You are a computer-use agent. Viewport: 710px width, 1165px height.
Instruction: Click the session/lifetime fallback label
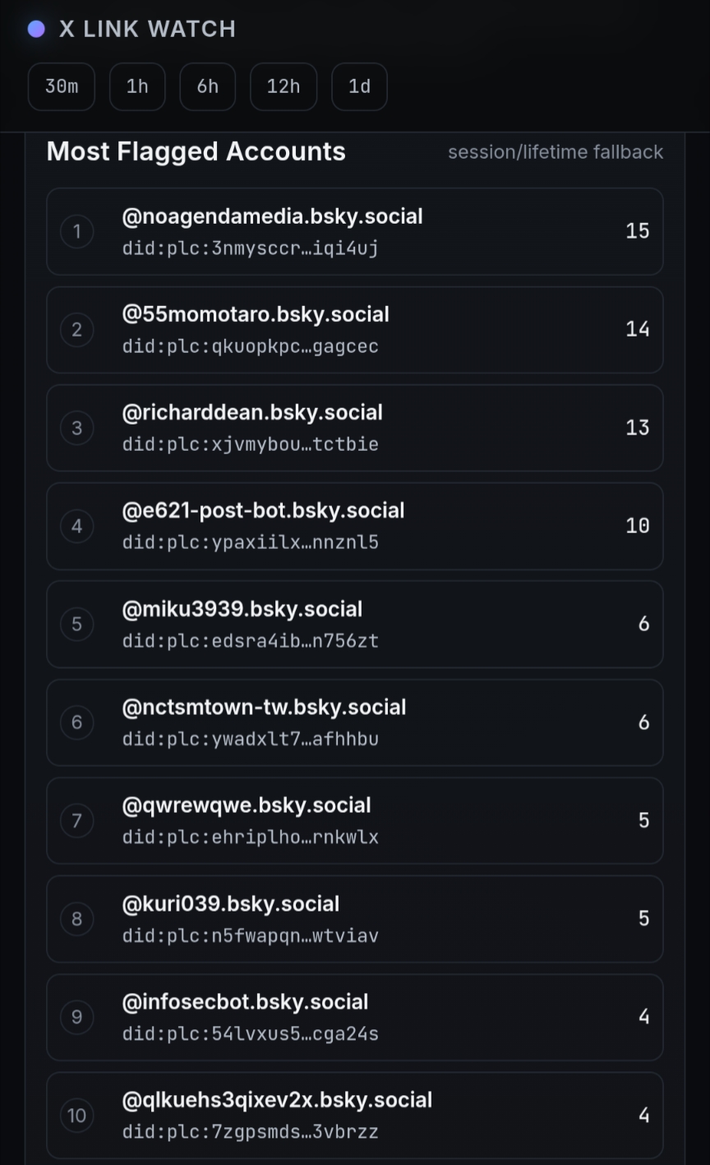tap(555, 152)
